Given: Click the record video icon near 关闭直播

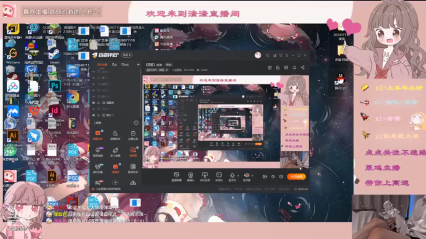Looking at the screenshot, I should coord(265,177).
